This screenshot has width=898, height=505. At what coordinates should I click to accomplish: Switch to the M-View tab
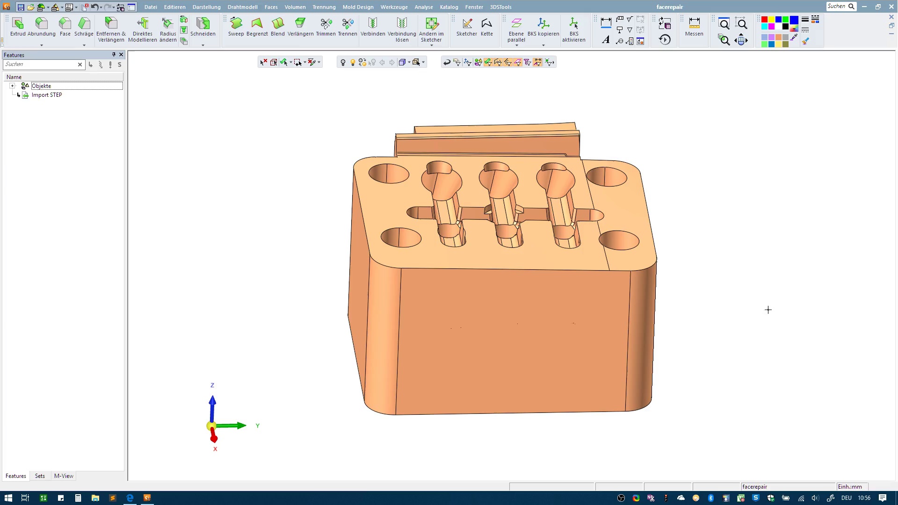[64, 476]
